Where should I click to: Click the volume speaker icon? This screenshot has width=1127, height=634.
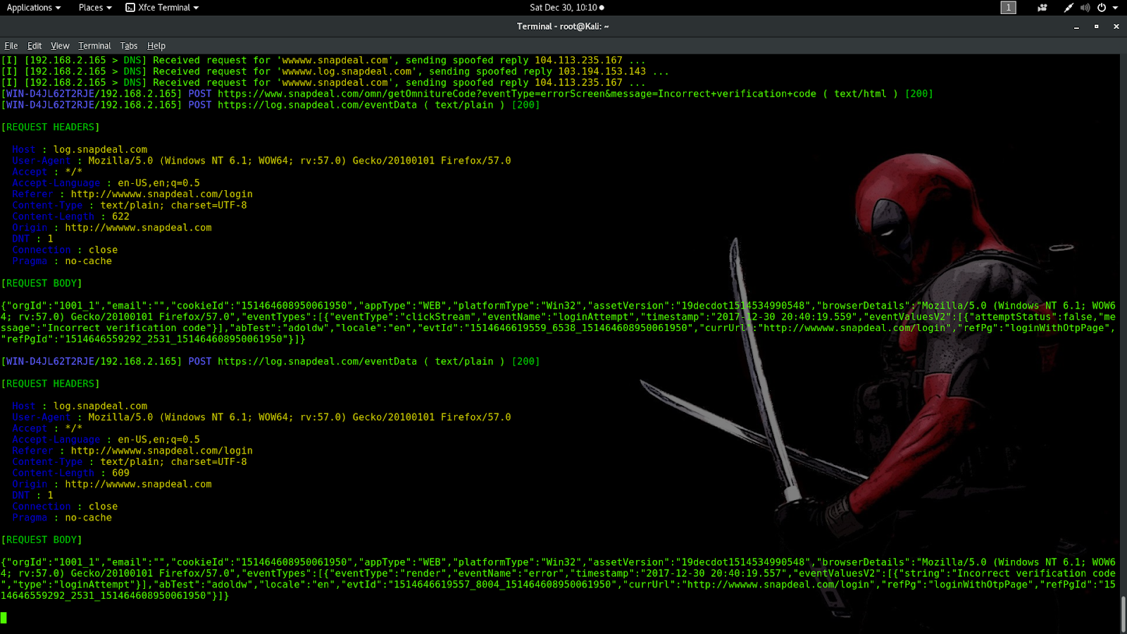(1085, 8)
